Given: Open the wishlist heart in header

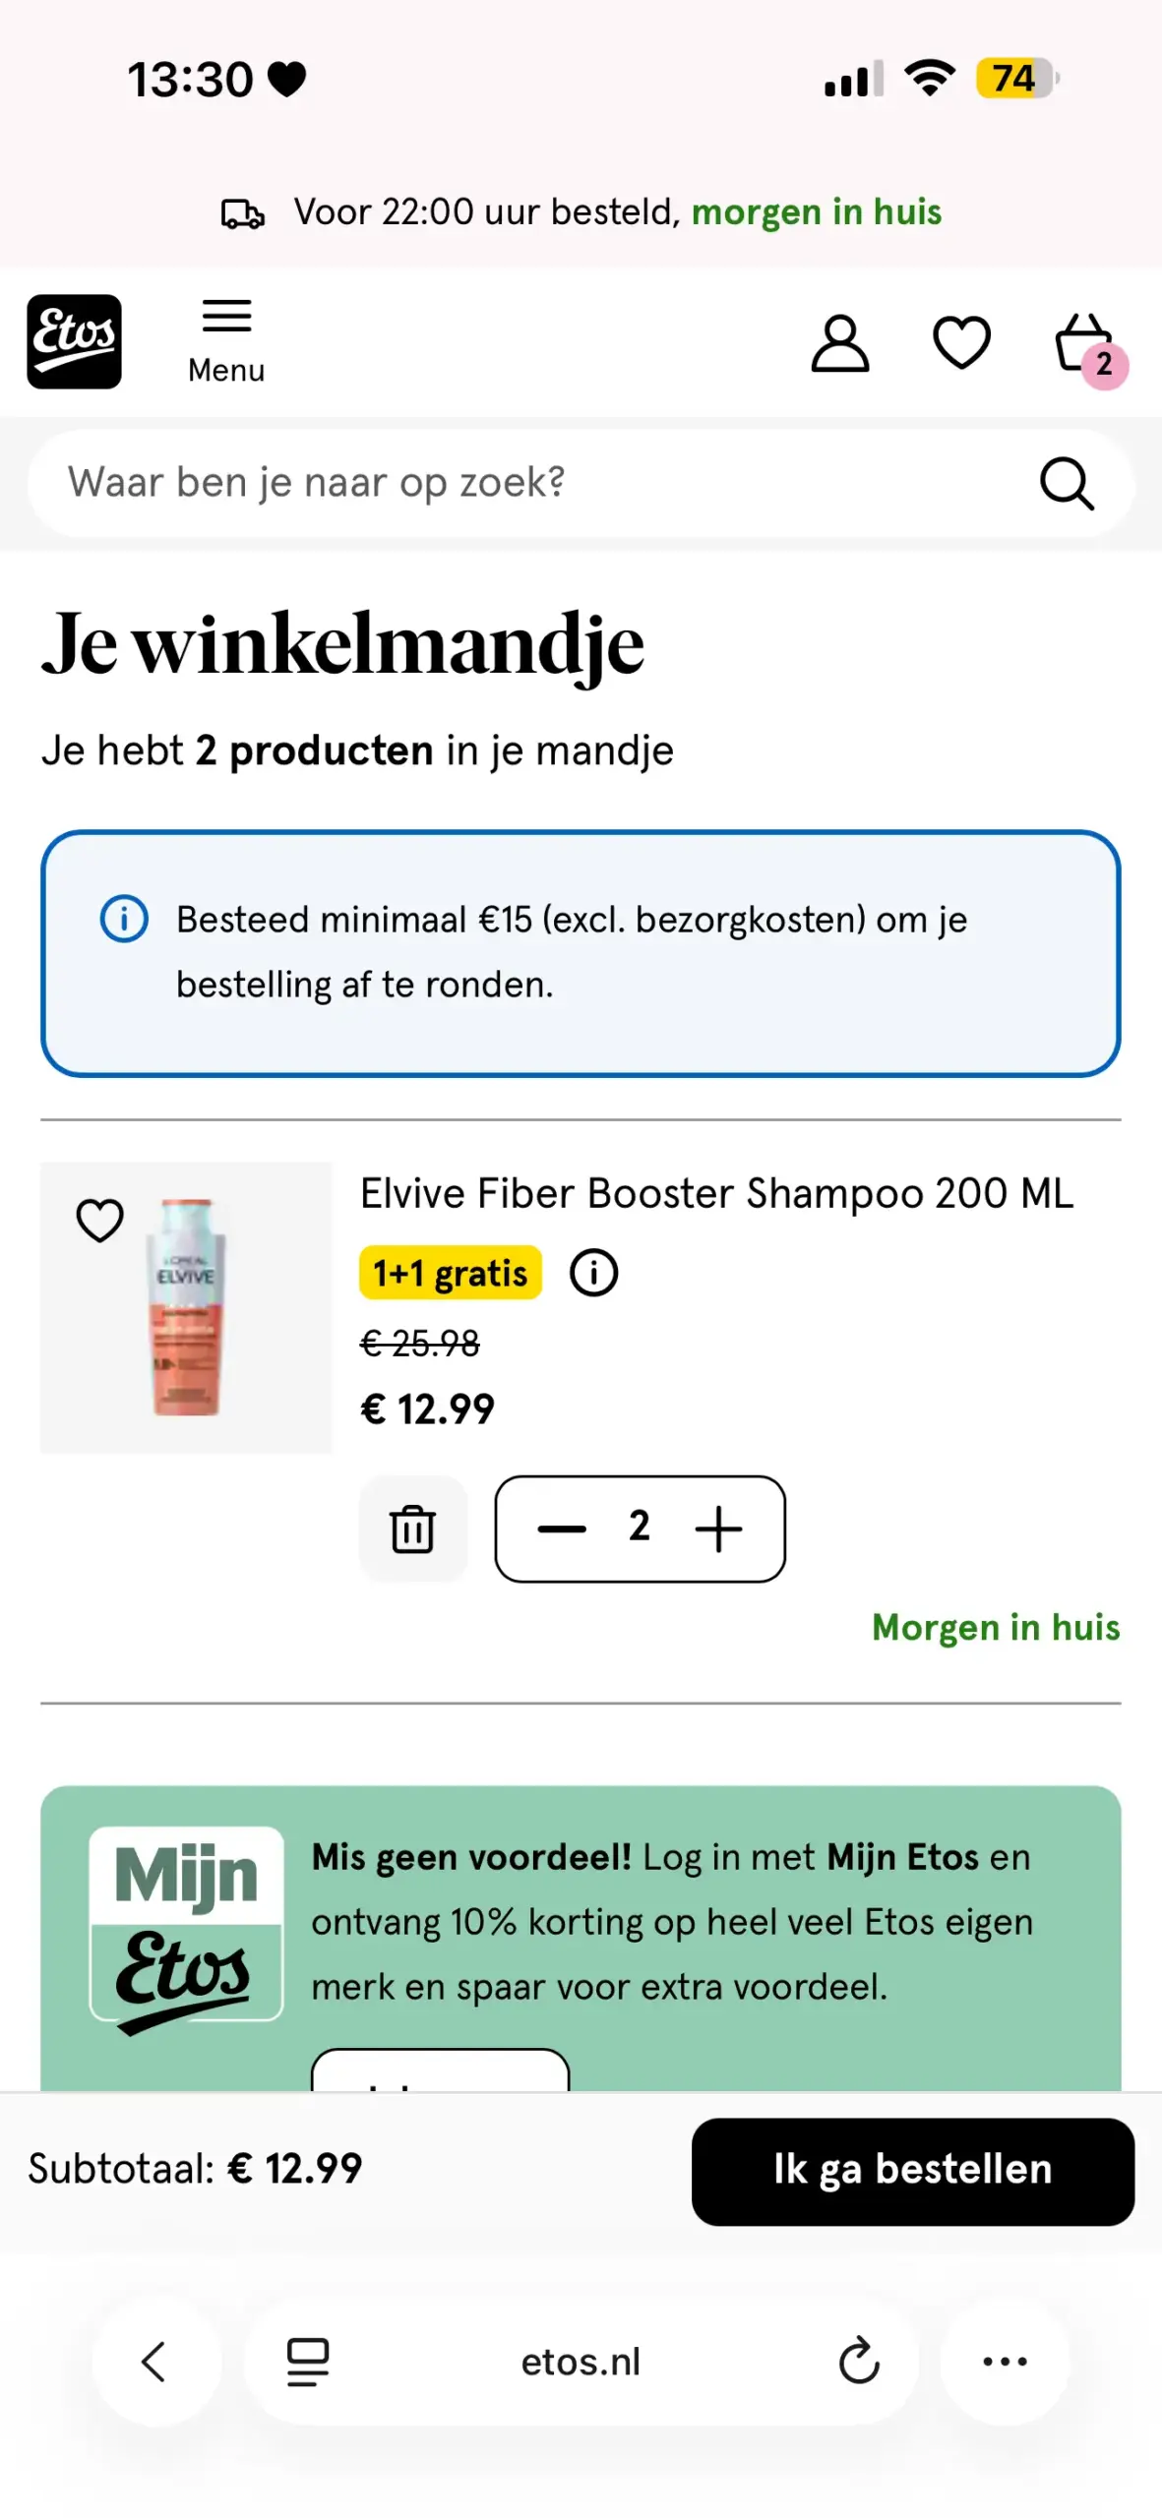Looking at the screenshot, I should tap(961, 343).
